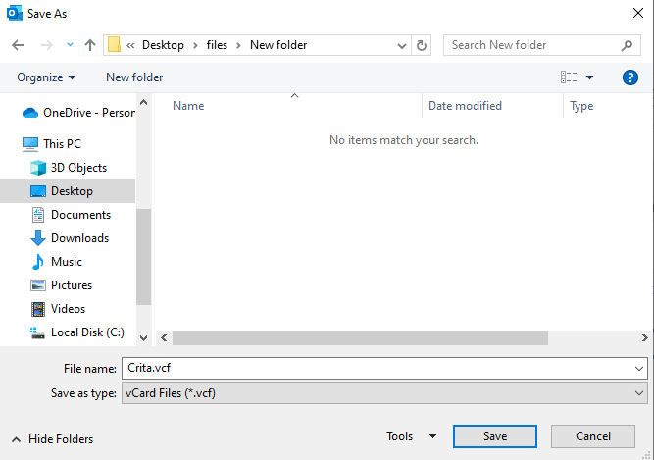Select New folder in address breadcrumb
The height and width of the screenshot is (460, 654).
tap(278, 45)
